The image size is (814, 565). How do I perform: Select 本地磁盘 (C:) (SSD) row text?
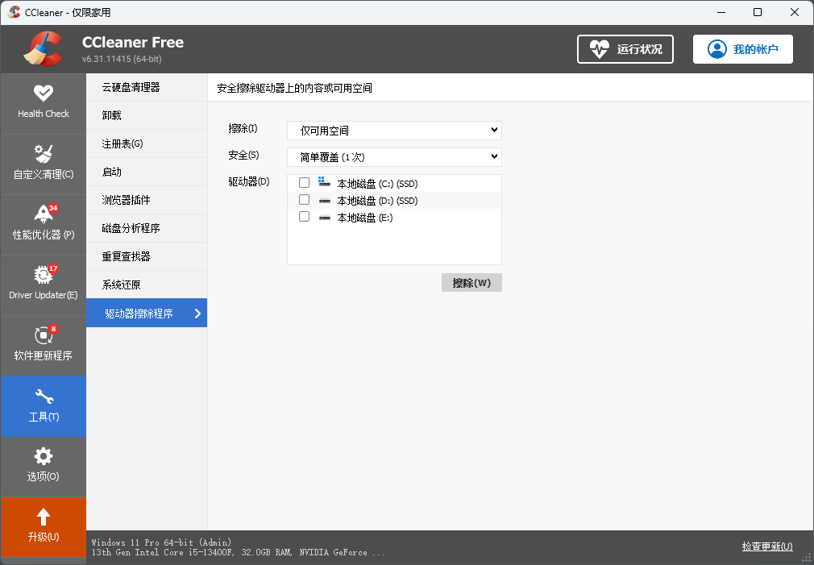click(377, 184)
